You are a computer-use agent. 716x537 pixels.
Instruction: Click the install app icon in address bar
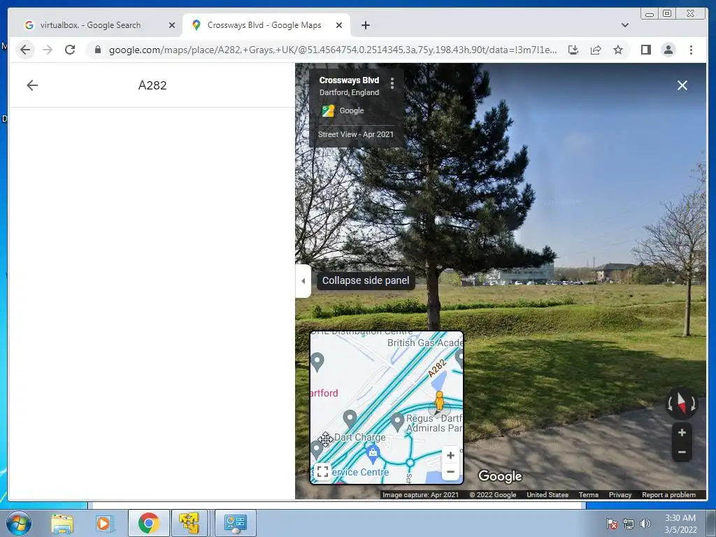coord(573,50)
